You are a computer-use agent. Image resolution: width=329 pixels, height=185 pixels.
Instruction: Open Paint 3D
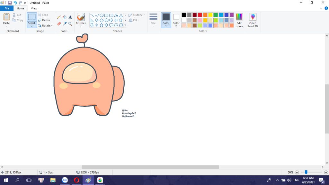click(x=253, y=20)
